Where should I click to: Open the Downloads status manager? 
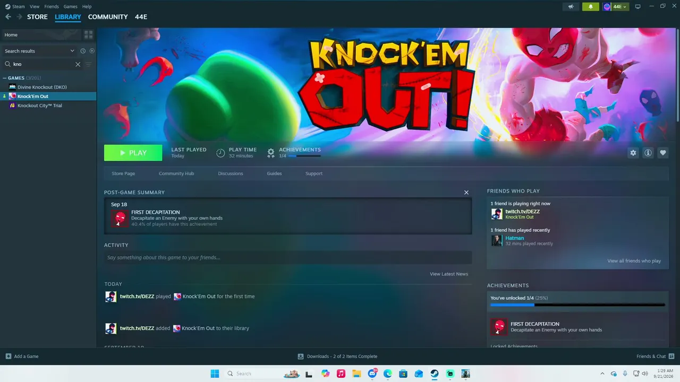(337, 357)
